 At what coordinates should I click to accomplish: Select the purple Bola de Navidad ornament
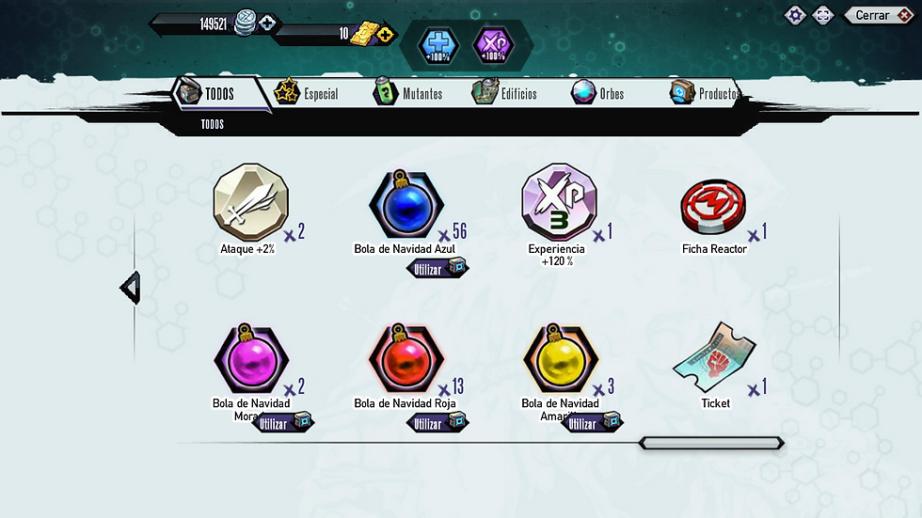point(251,358)
